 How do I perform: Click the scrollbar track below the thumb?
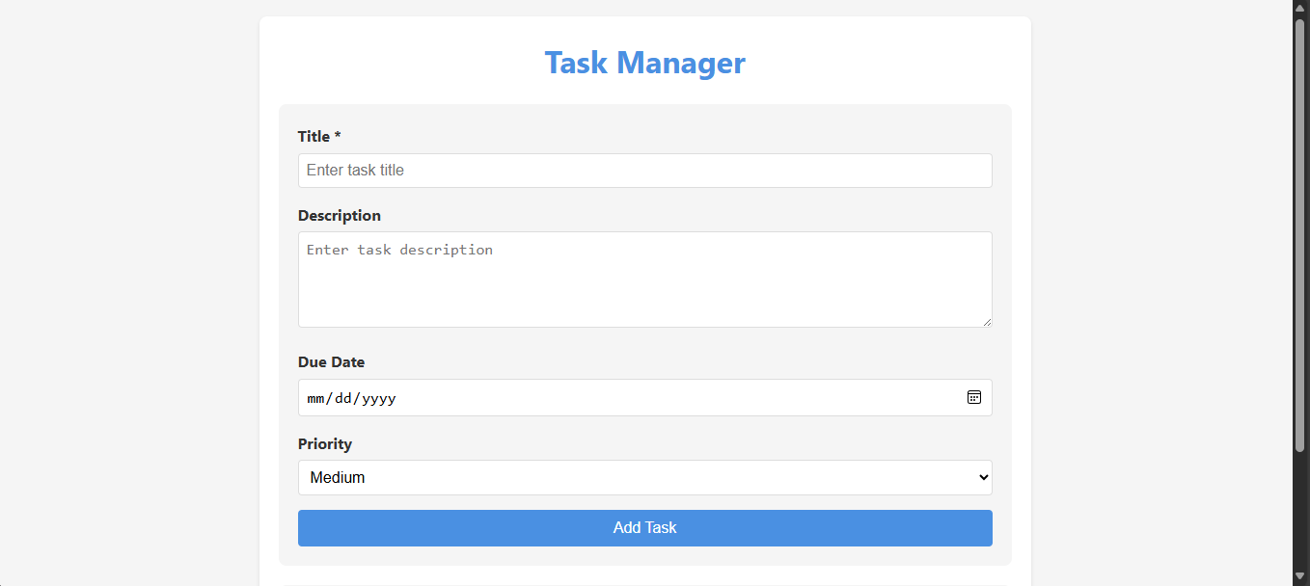pos(1299,511)
